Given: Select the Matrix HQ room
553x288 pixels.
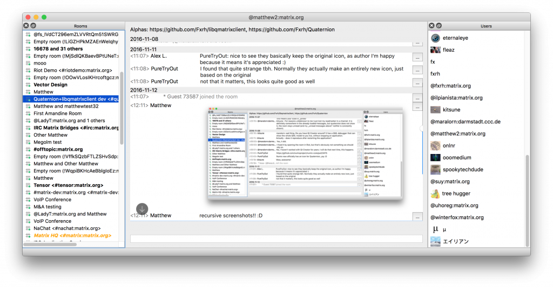Looking at the screenshot, I should (x=72, y=235).
